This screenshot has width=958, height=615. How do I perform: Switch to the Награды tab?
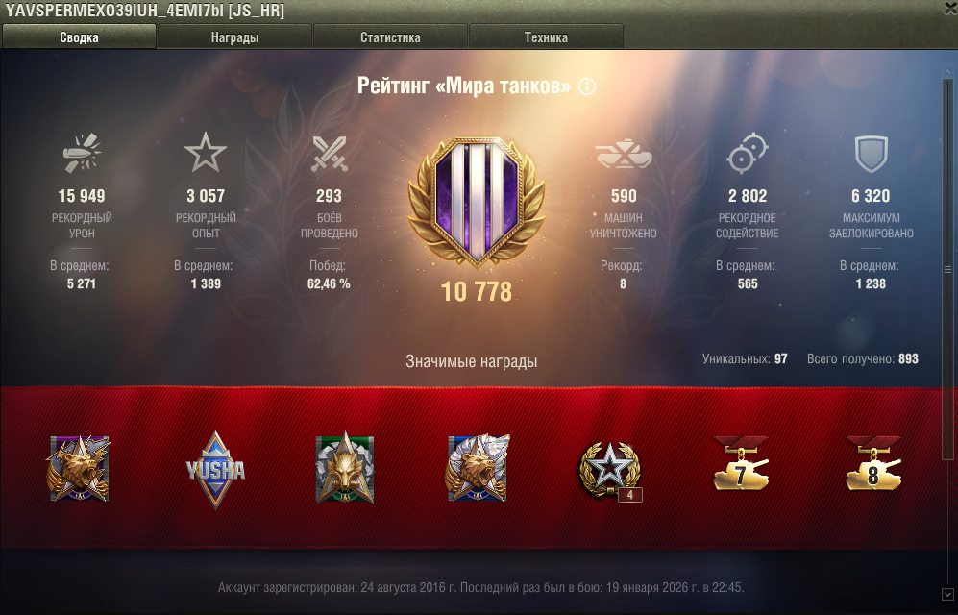[x=234, y=37]
